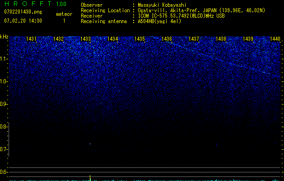Click the 1435 time marker
284x181 pixels.
click(140, 38)
